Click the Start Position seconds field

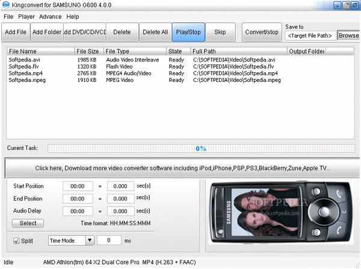[120, 186]
